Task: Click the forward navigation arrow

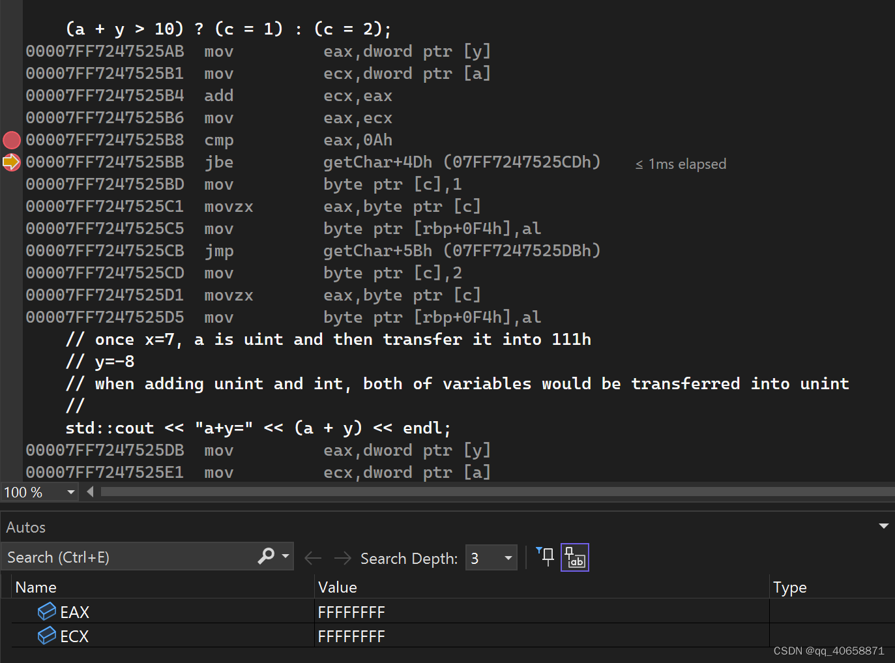Action: (x=342, y=557)
